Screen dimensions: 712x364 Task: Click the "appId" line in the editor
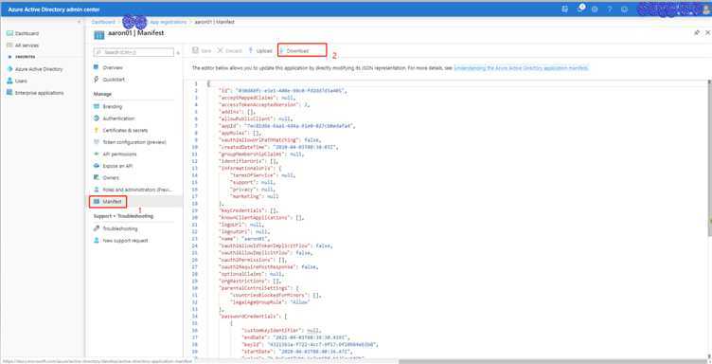pos(287,126)
